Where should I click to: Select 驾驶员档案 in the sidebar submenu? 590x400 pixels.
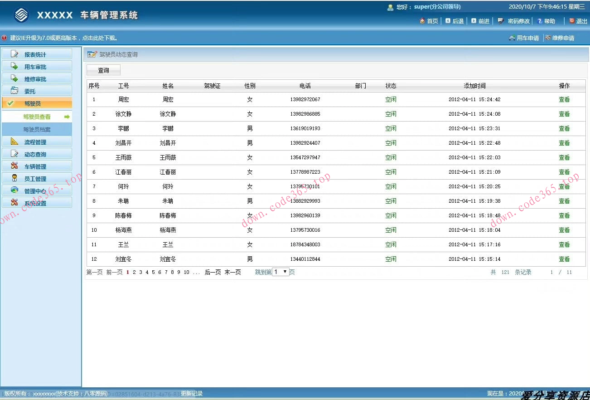coord(37,130)
